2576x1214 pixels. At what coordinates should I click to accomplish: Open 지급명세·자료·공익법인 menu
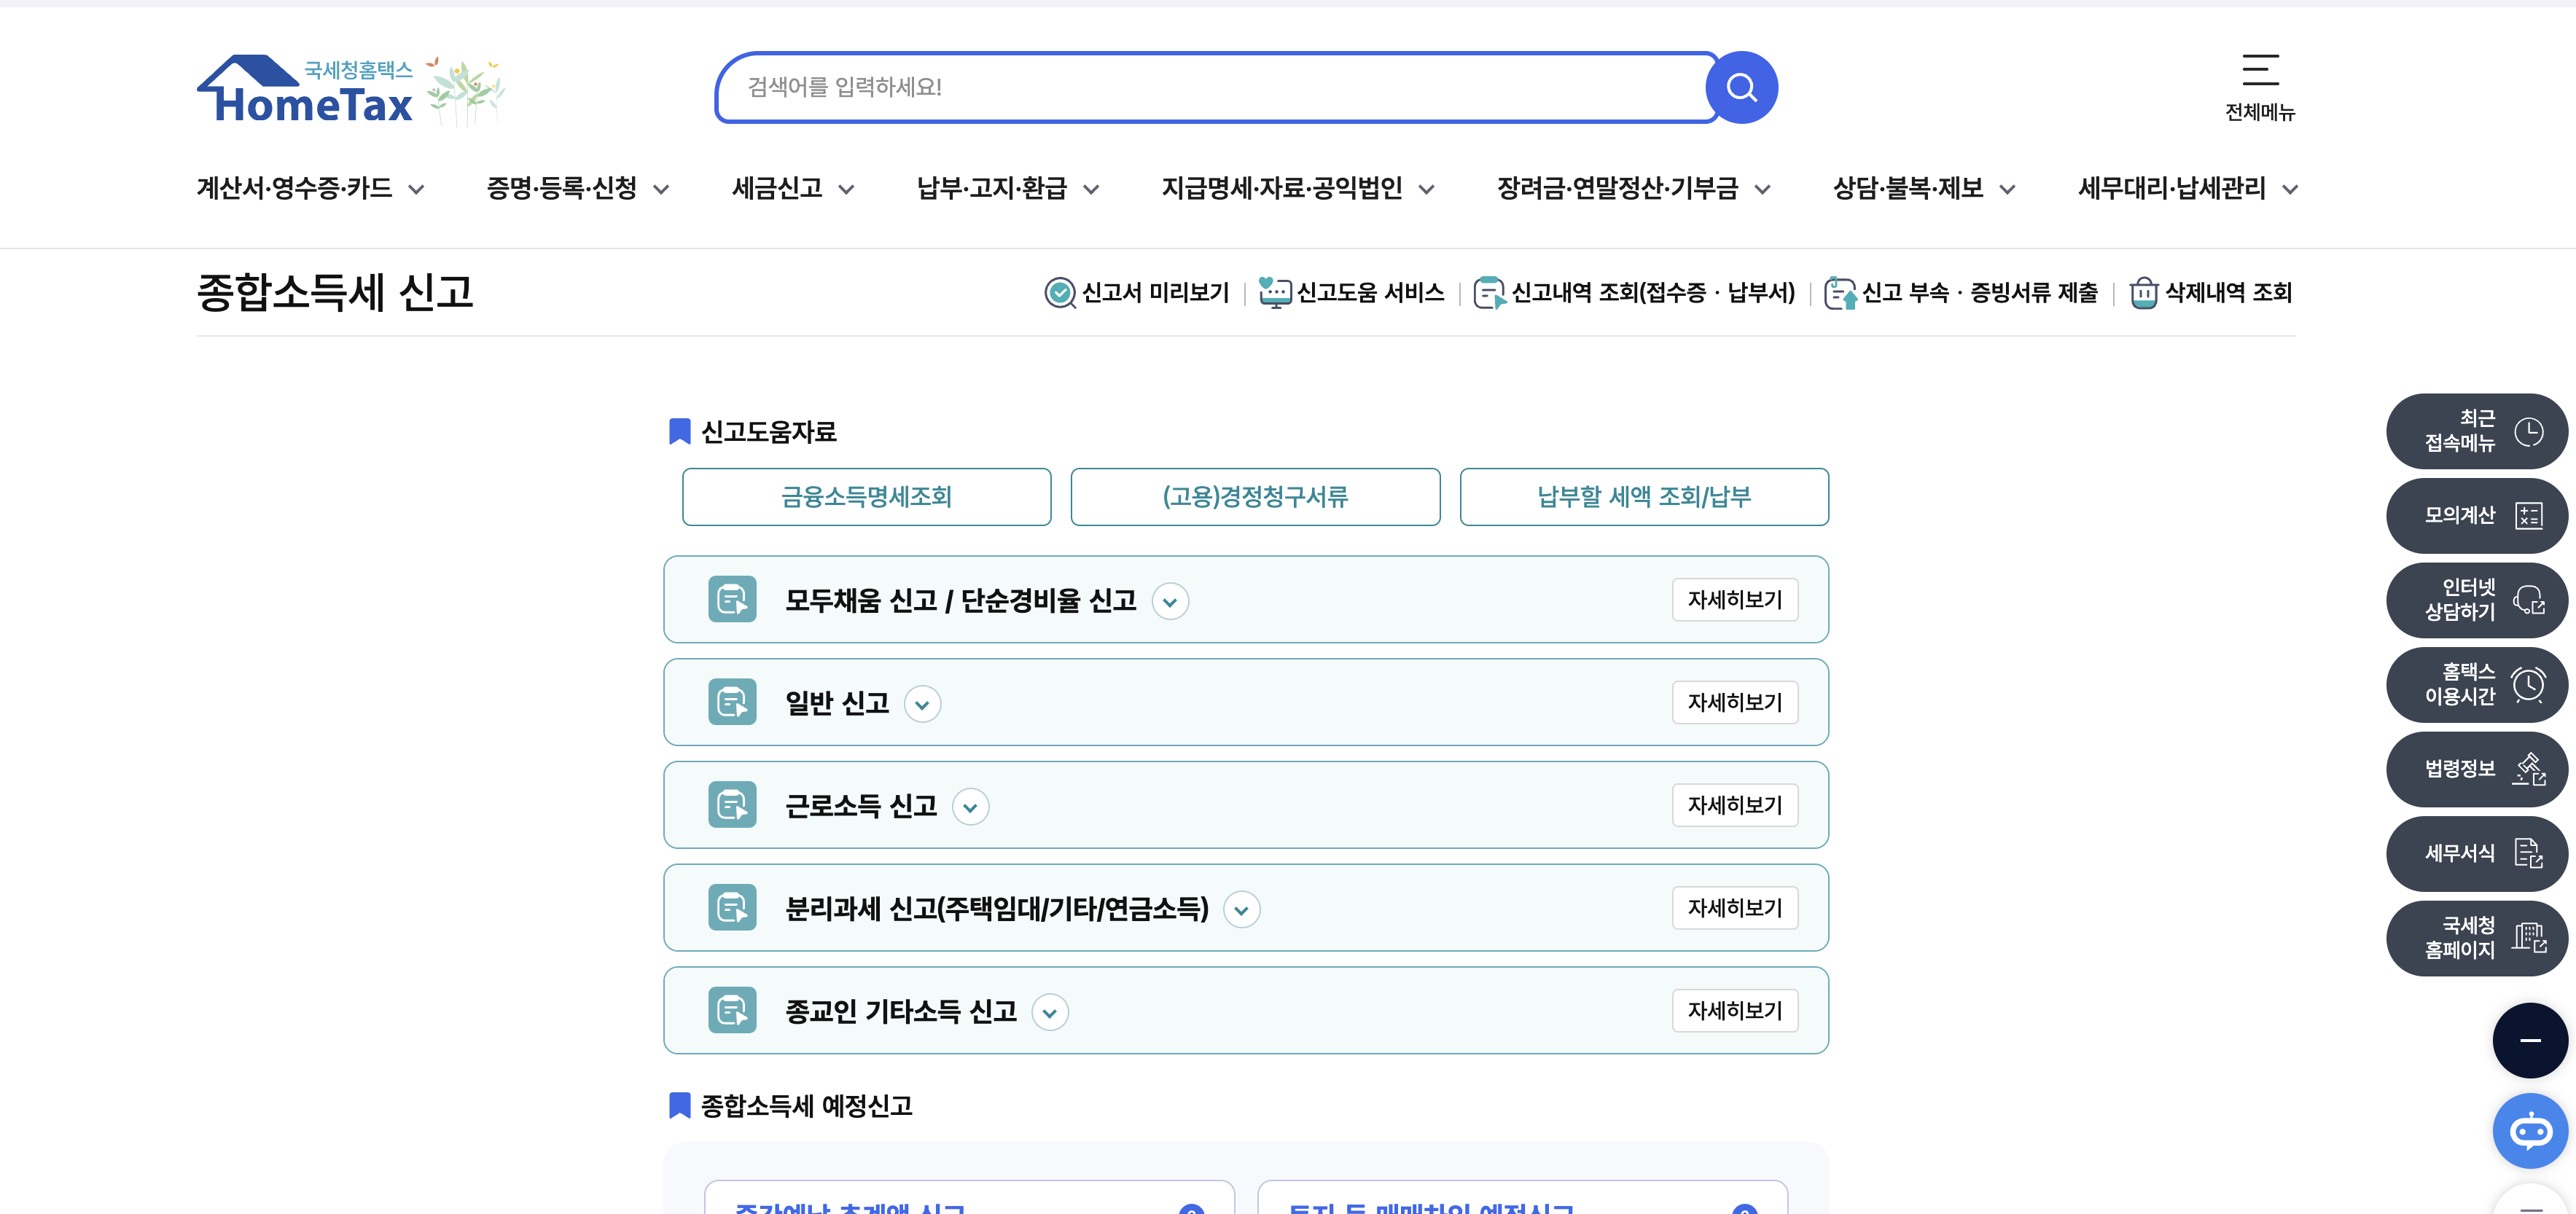pyautogui.click(x=1297, y=188)
